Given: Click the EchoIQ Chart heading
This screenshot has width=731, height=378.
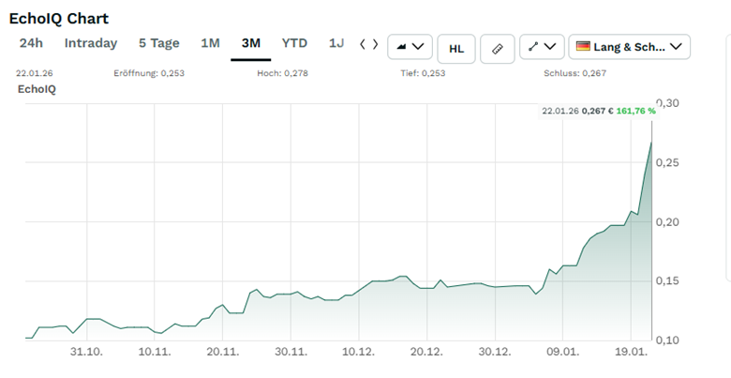Looking at the screenshot, I should [x=59, y=18].
